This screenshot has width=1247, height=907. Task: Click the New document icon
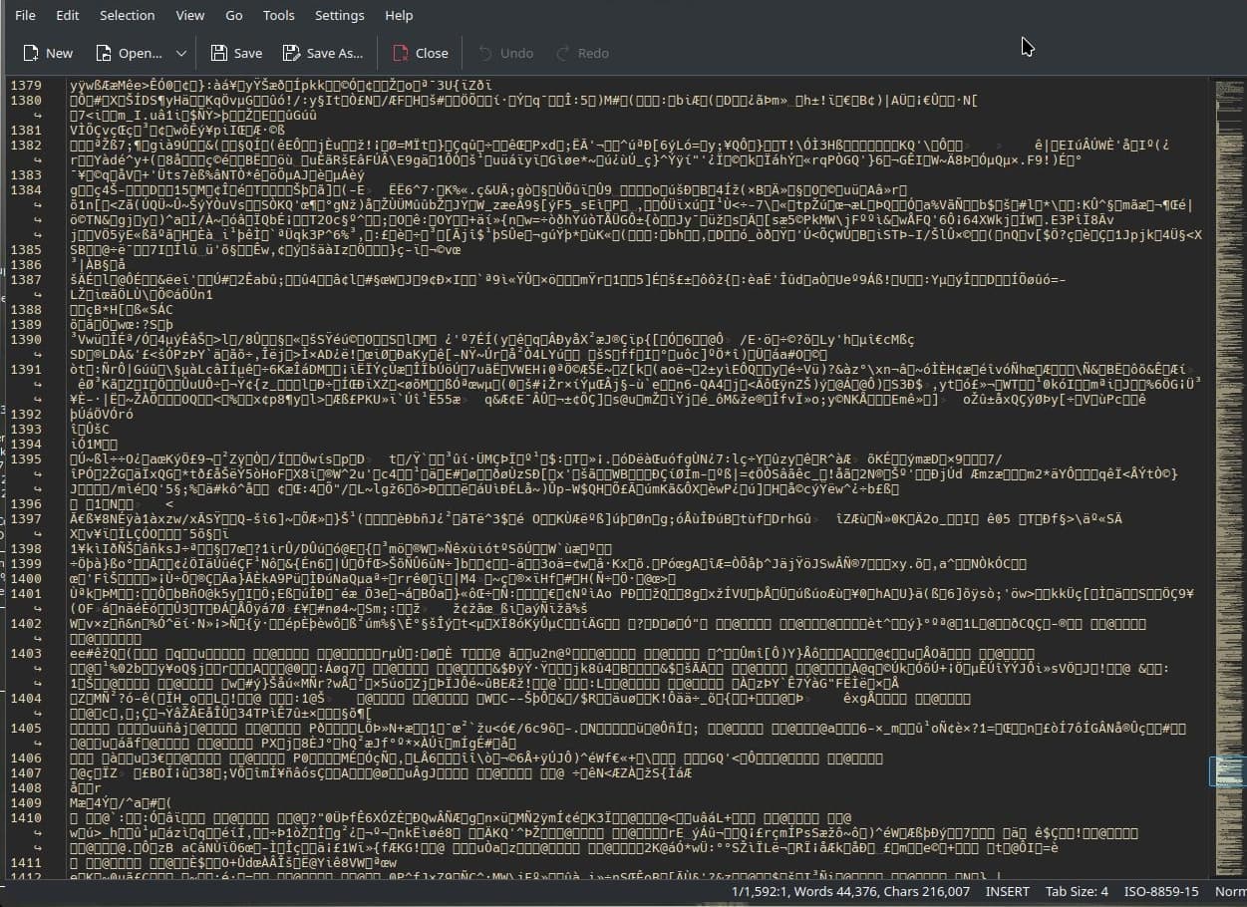click(31, 53)
